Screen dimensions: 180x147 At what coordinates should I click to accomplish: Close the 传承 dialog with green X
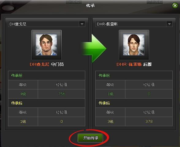(175, 6)
